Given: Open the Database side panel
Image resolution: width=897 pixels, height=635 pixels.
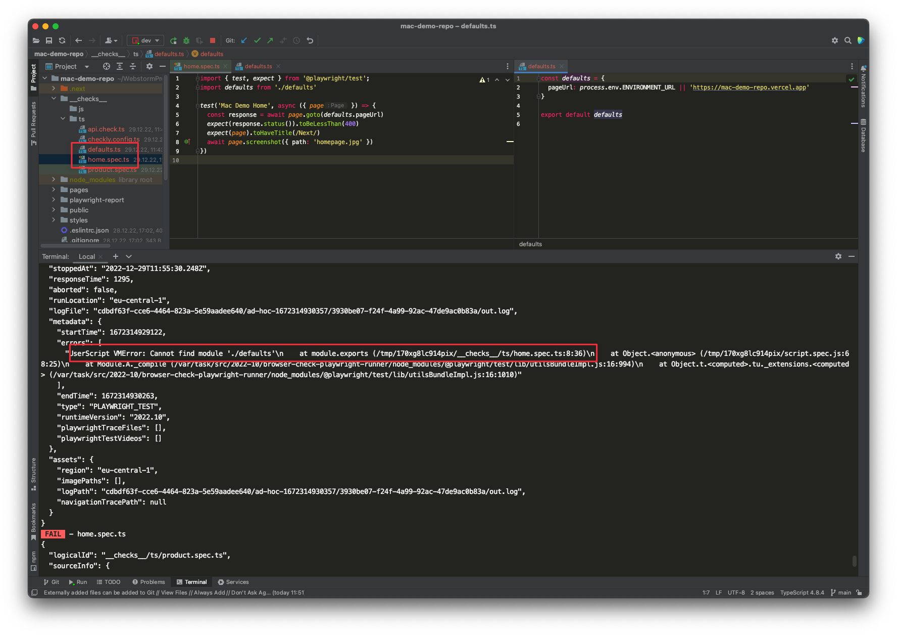Looking at the screenshot, I should tap(863, 135).
